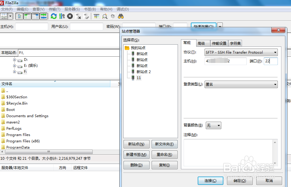Sort local files by 文件名 column header
Image resolution: width=291 pixels, height=187 pixels.
[x=55, y=84]
